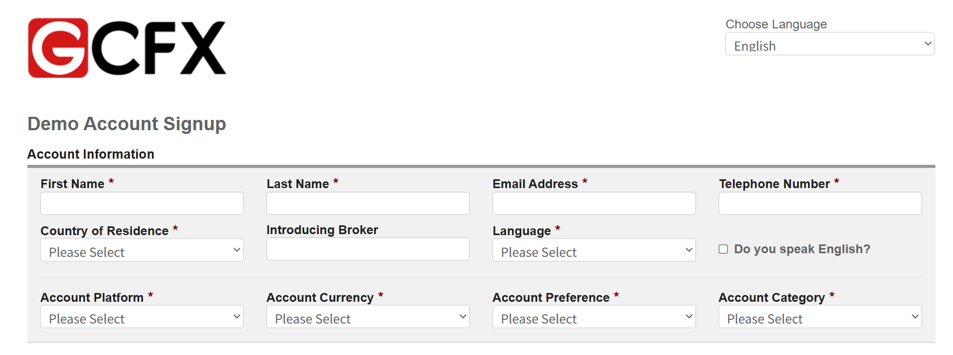
Task: Choose from the Account Preference dropdown
Action: coord(594,317)
